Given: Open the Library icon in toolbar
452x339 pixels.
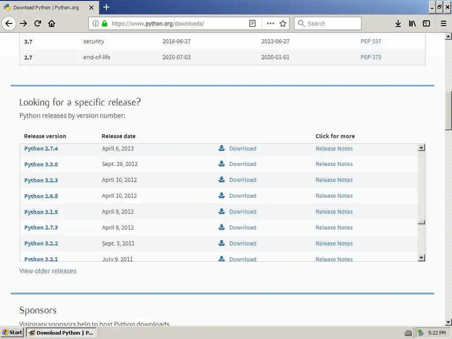Looking at the screenshot, I should (412, 23).
